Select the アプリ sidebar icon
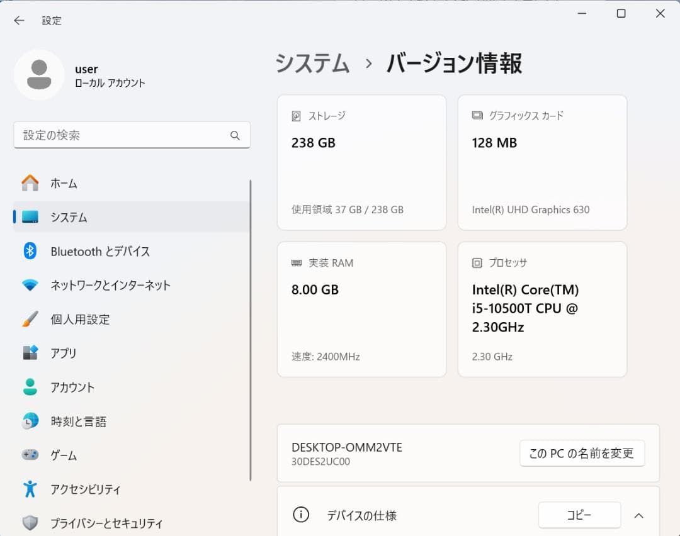This screenshot has height=536, width=680. point(31,353)
